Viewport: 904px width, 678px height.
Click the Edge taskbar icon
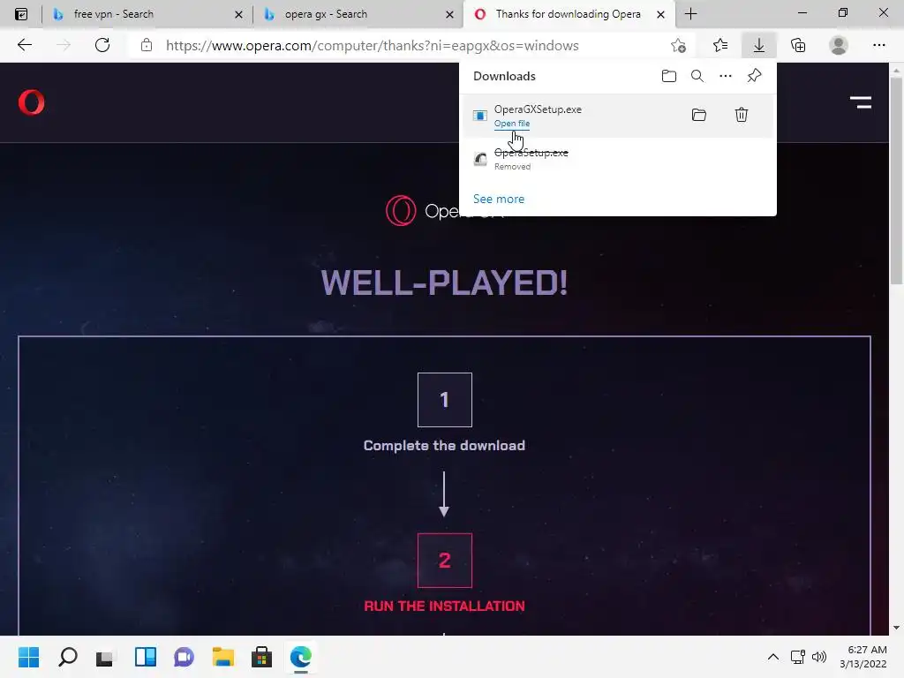pyautogui.click(x=301, y=657)
